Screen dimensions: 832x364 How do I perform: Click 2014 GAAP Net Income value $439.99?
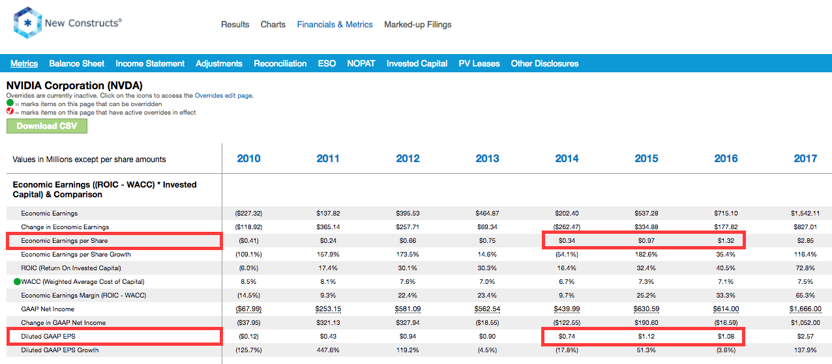pos(567,309)
